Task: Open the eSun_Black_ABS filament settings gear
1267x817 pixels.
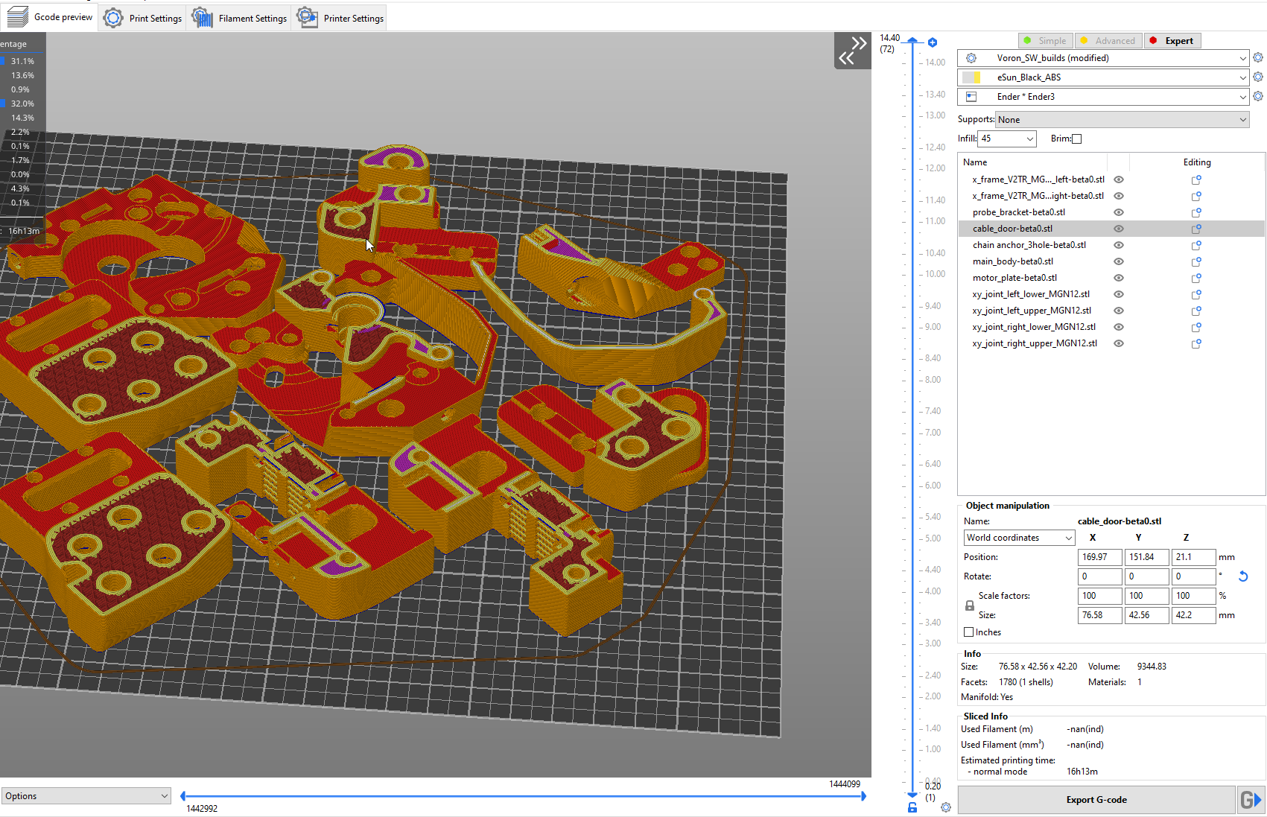Action: 1258,77
